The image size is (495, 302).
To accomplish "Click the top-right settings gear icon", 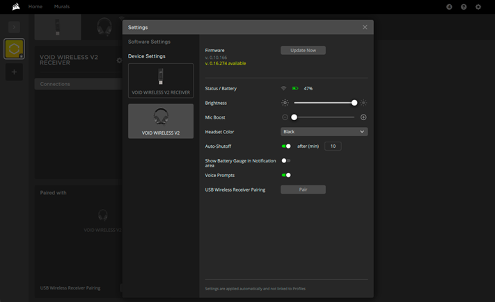I will coord(478,7).
